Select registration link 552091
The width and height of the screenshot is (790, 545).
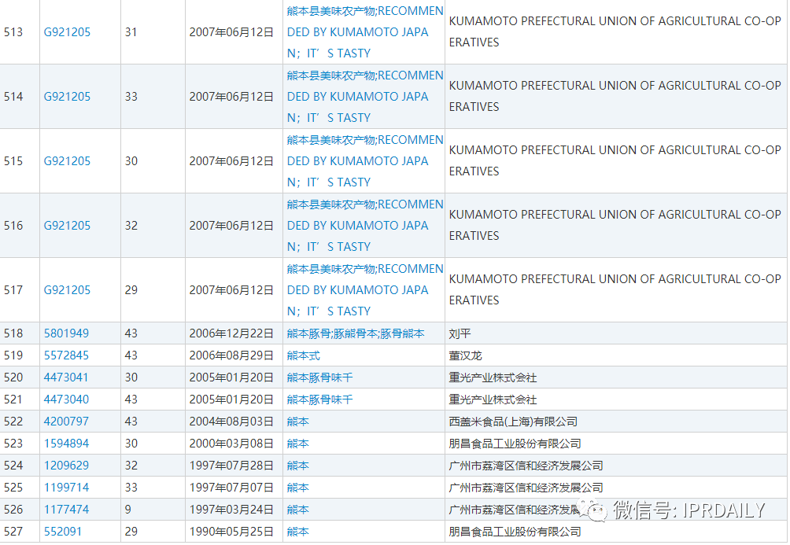click(62, 532)
